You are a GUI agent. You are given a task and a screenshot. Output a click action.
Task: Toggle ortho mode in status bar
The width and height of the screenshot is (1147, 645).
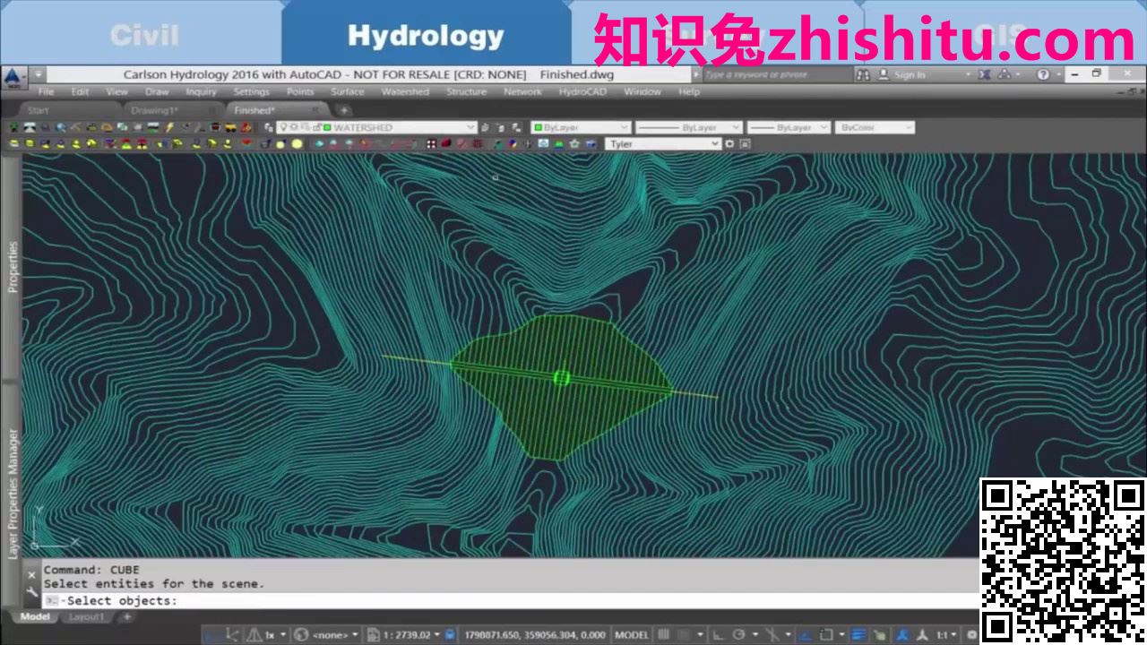(x=718, y=634)
